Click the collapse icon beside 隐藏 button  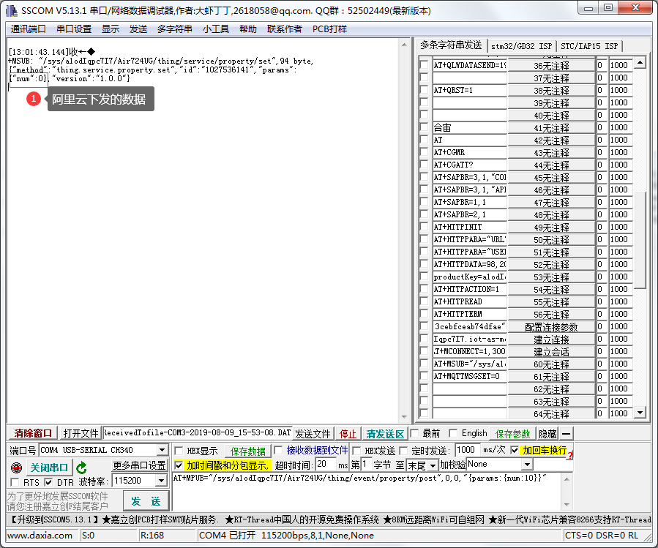[566, 433]
